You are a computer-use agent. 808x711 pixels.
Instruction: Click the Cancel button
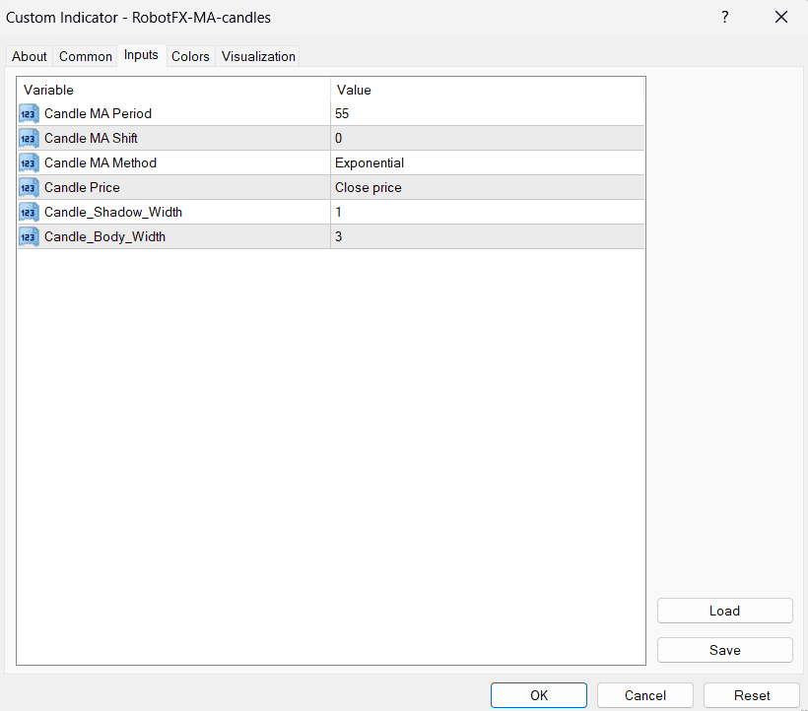[645, 695]
